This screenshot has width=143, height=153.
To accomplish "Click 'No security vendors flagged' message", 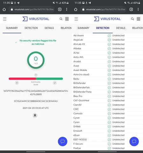I will click(x=38, y=42).
